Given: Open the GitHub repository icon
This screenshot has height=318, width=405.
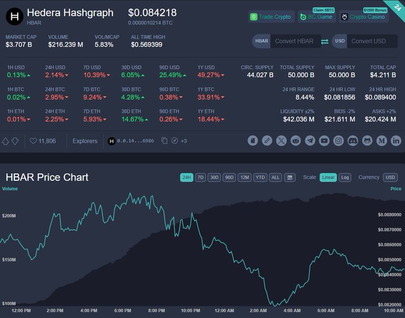Looking at the screenshot, I should 367,141.
